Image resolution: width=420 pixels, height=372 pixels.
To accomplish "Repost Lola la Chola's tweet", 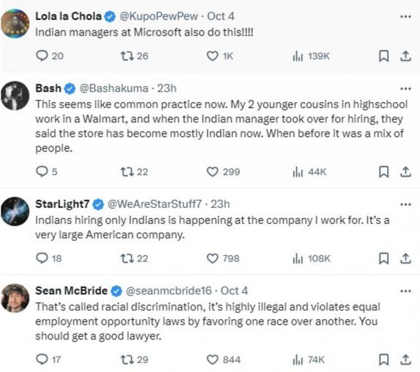I will pos(127,56).
